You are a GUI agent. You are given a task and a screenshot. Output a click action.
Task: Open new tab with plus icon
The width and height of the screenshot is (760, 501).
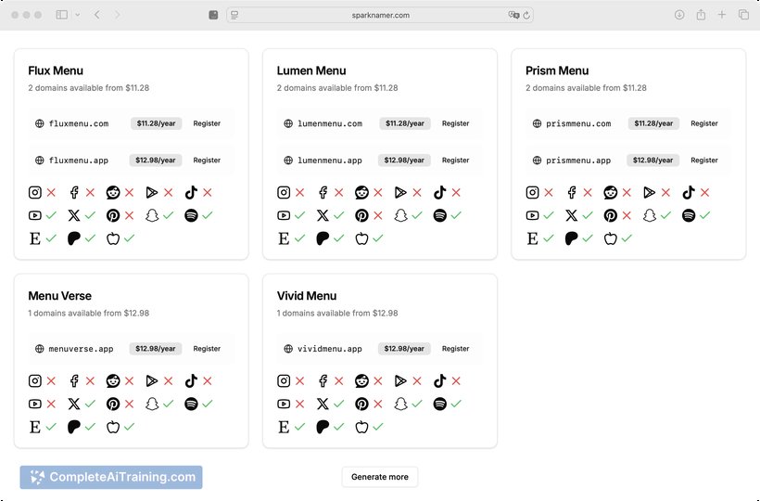click(x=722, y=15)
